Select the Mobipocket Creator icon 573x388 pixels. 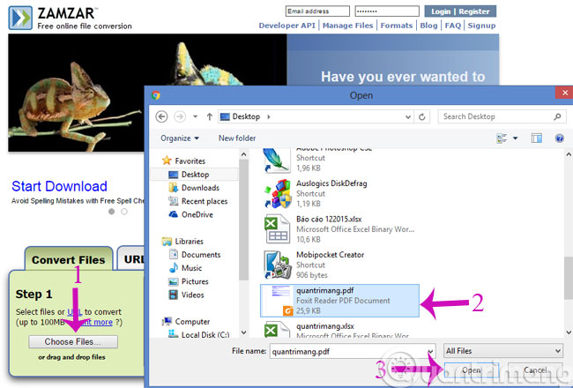tap(278, 265)
